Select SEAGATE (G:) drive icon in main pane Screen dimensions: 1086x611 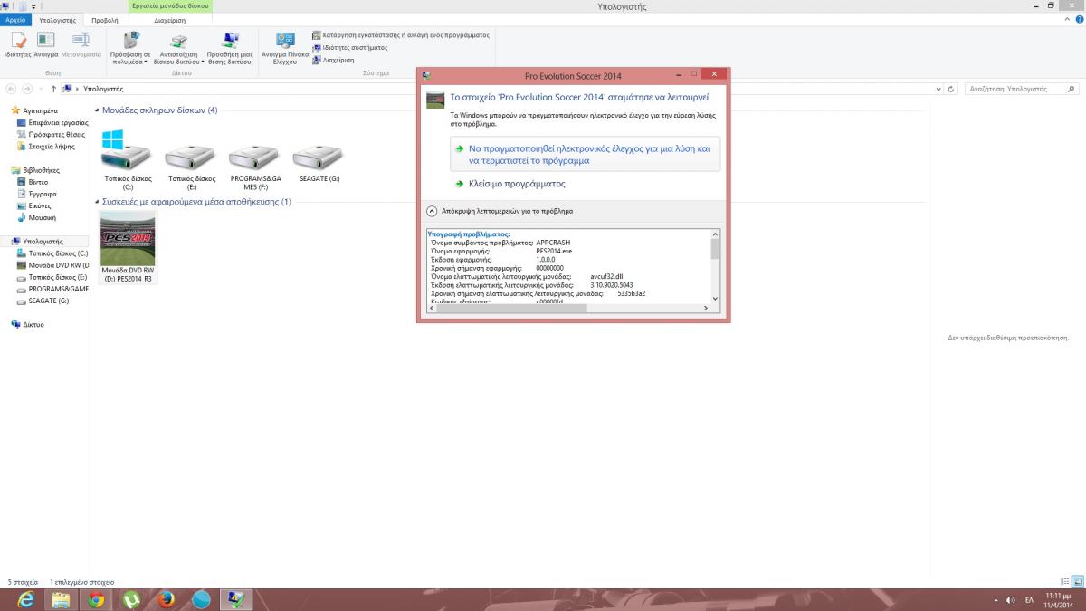pyautogui.click(x=319, y=159)
